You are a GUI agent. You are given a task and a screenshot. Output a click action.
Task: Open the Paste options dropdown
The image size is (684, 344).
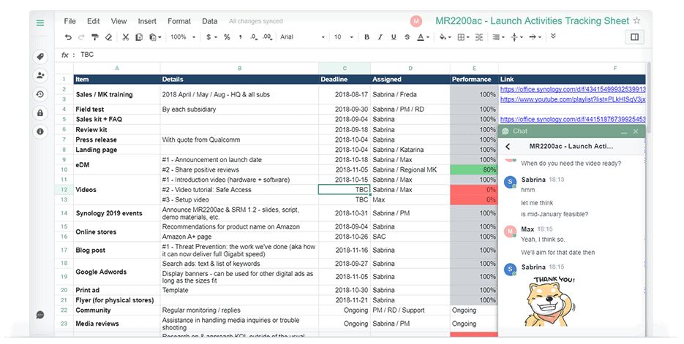coord(155,37)
